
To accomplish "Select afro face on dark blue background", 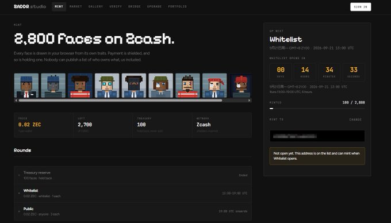I will point(80,86).
